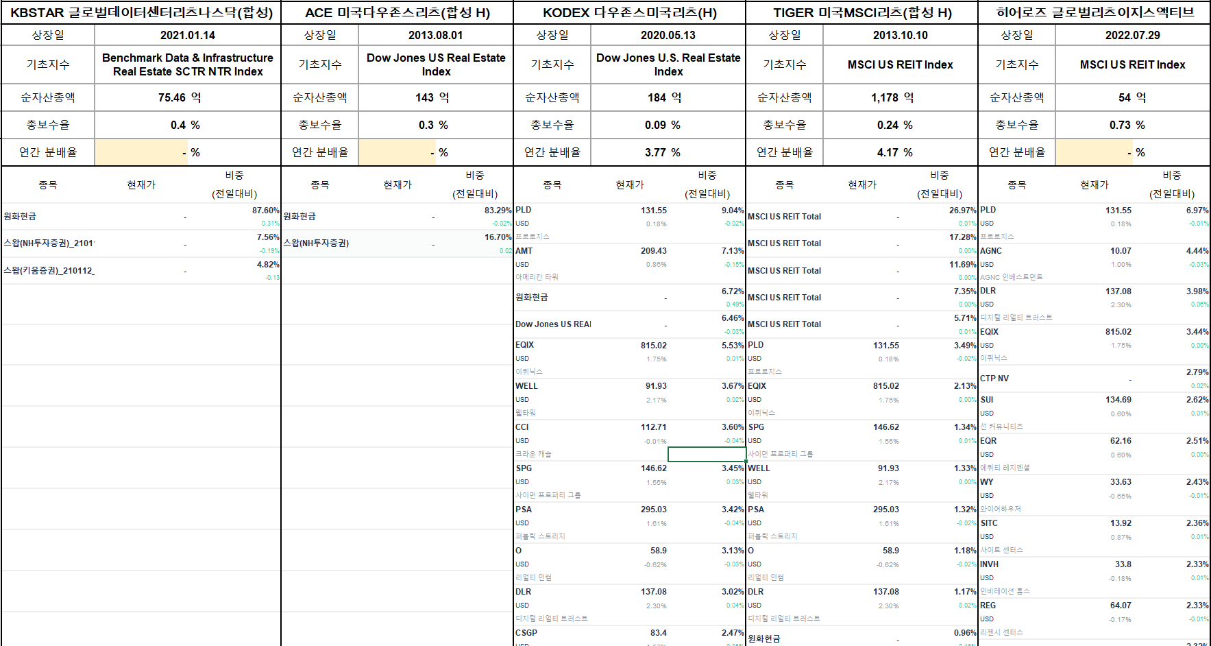Viewport: 1211px width, 646px height.
Task: Select the 26.97% weight in TIGER
Action: pos(962,211)
